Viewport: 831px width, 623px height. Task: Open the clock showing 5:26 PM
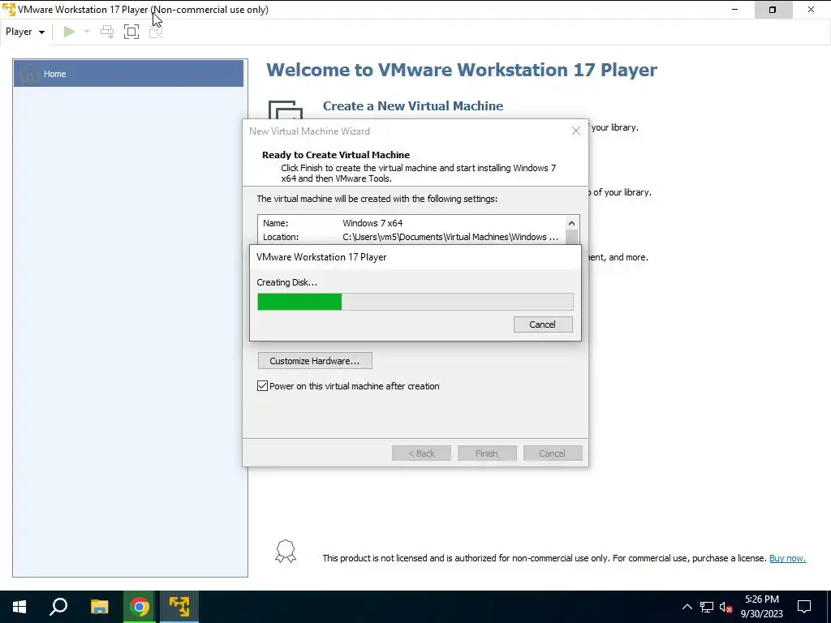tap(761, 607)
